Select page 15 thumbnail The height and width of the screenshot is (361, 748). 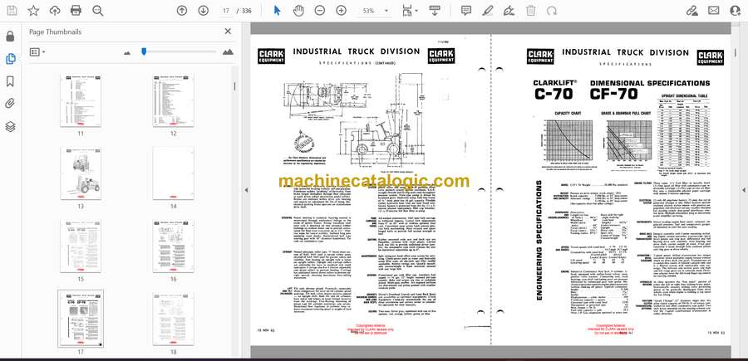81,246
